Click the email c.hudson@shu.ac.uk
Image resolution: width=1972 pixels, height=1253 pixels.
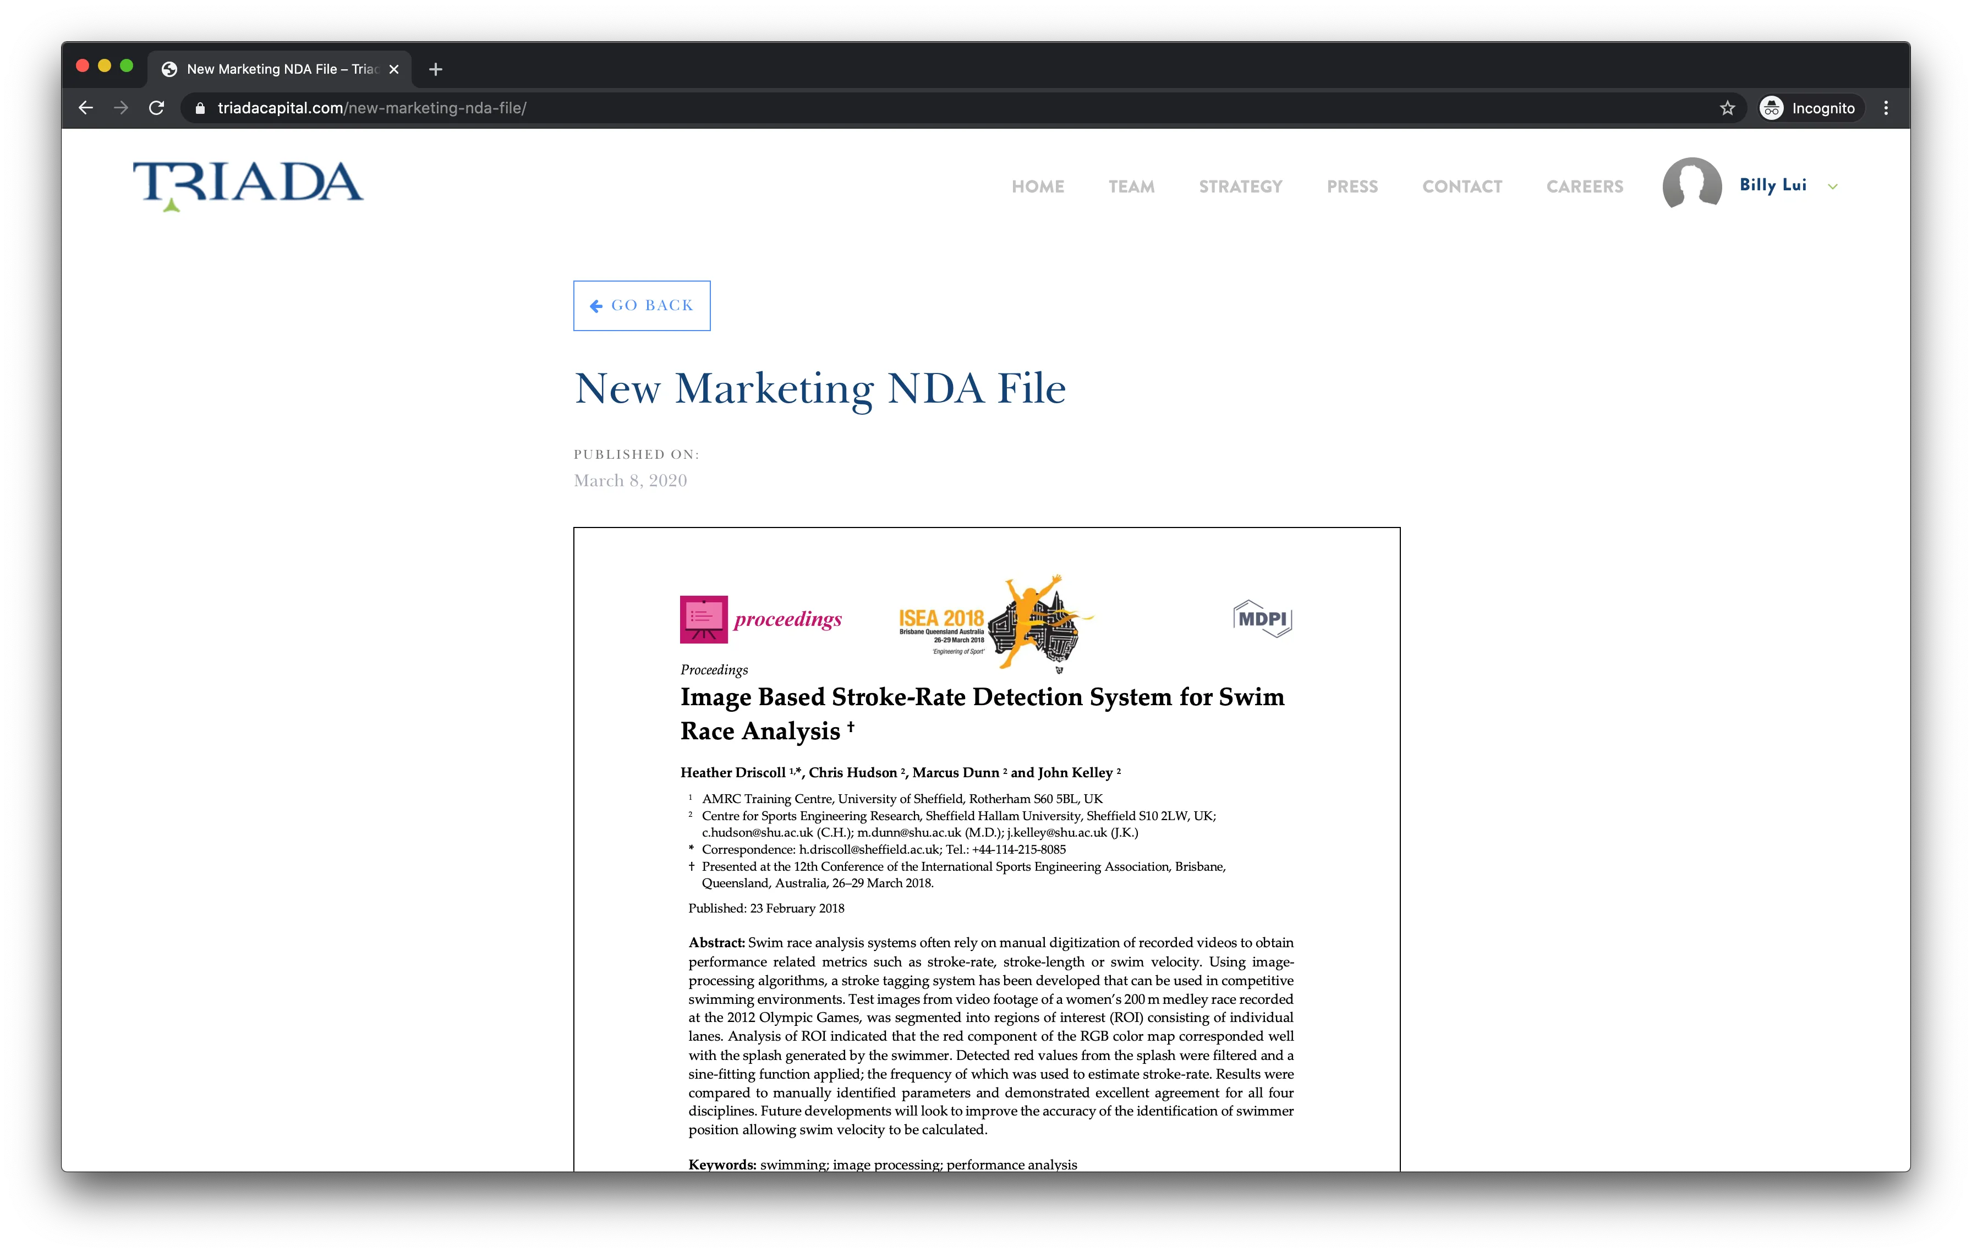pos(758,833)
